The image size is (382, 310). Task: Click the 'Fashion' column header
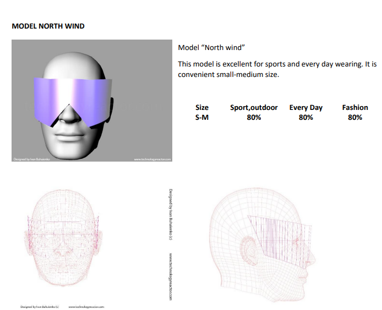355,107
